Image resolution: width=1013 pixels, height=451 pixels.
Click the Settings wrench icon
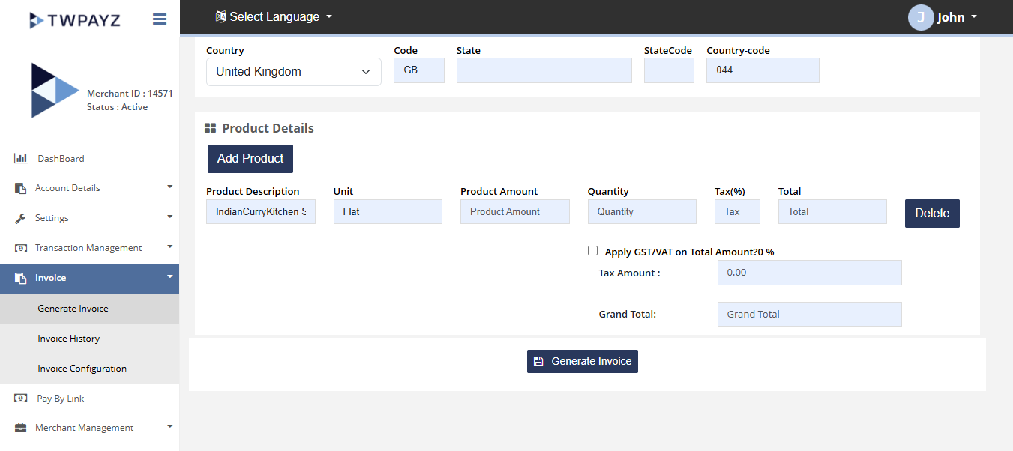pos(21,218)
